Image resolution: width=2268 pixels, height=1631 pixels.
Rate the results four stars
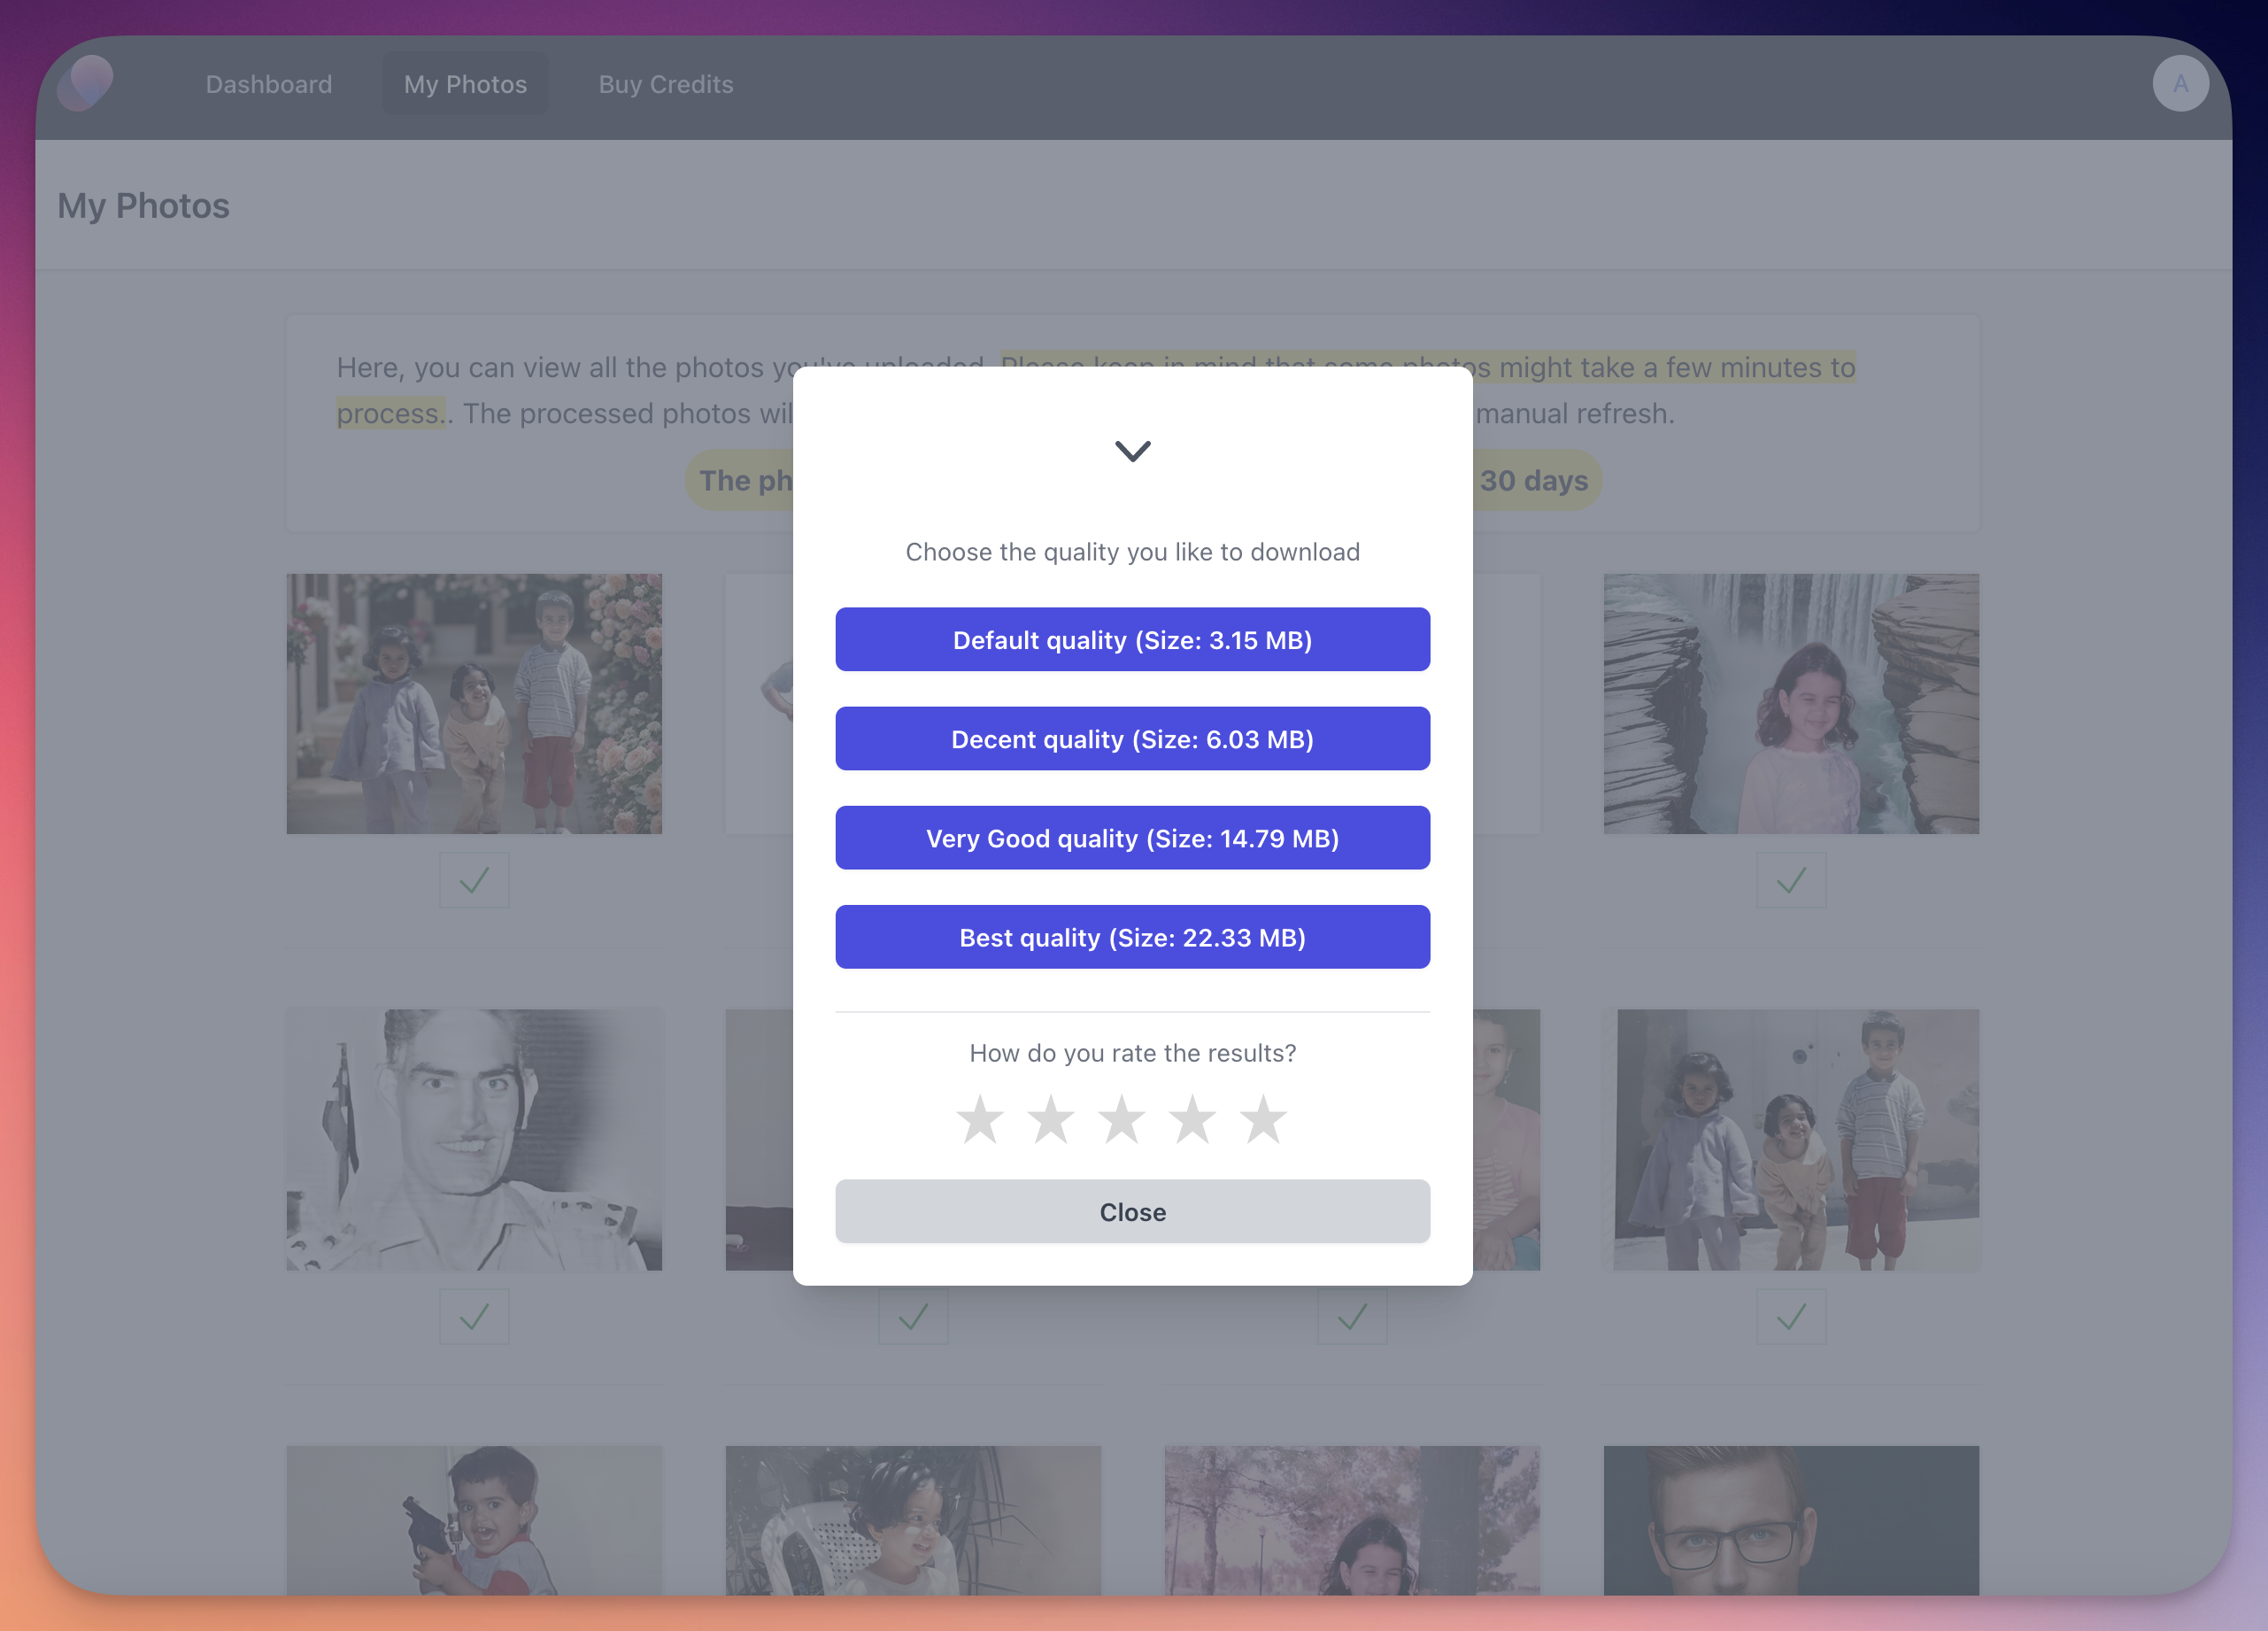(1193, 1119)
